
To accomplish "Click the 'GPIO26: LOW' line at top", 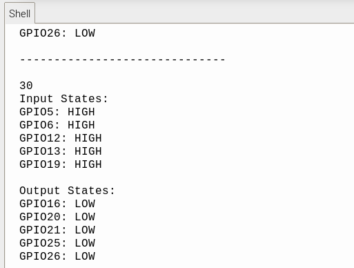I will 57,33.
